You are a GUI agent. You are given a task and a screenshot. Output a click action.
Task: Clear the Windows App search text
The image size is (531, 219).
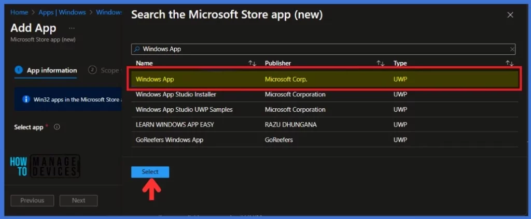[x=512, y=49]
